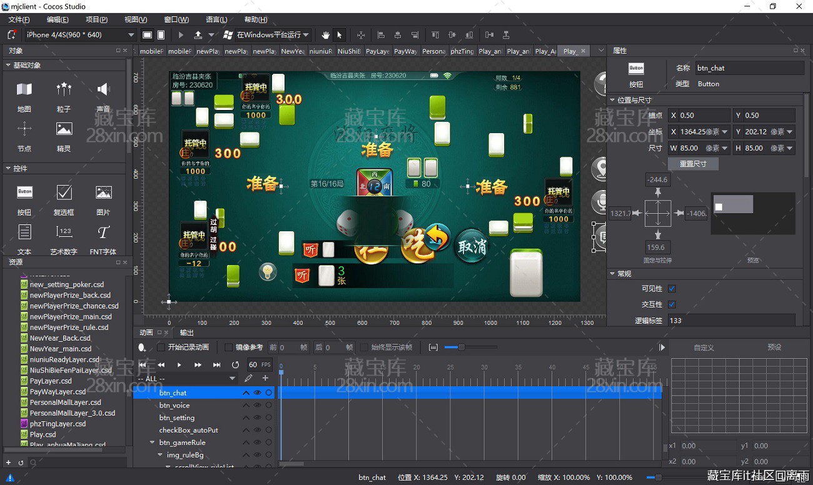The height and width of the screenshot is (485, 813).
Task: Click the refresh resources icon
Action: coord(21,462)
